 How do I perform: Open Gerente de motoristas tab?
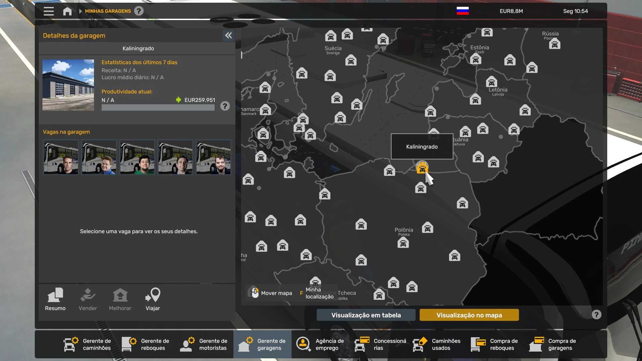coord(204,344)
